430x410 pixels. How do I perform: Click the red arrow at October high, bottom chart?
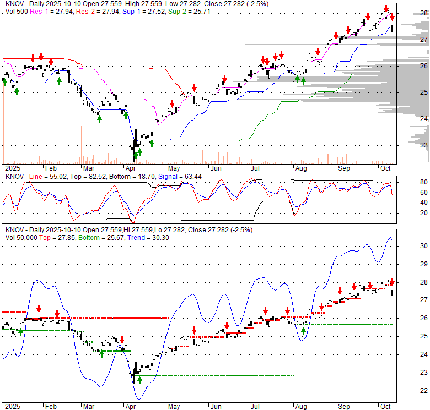(393, 281)
